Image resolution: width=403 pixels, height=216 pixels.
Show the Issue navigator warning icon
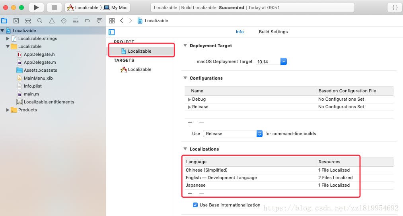pyautogui.click(x=52, y=21)
